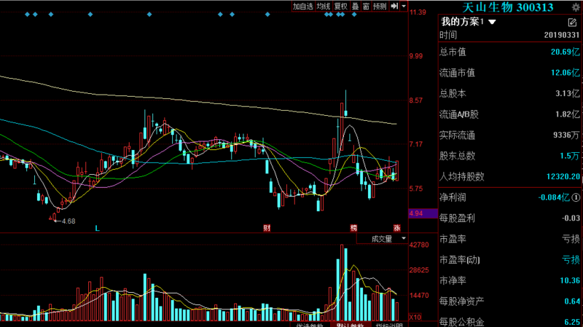Click the 每股净资产 label
This screenshot has width=583, height=327.
tap(461, 302)
